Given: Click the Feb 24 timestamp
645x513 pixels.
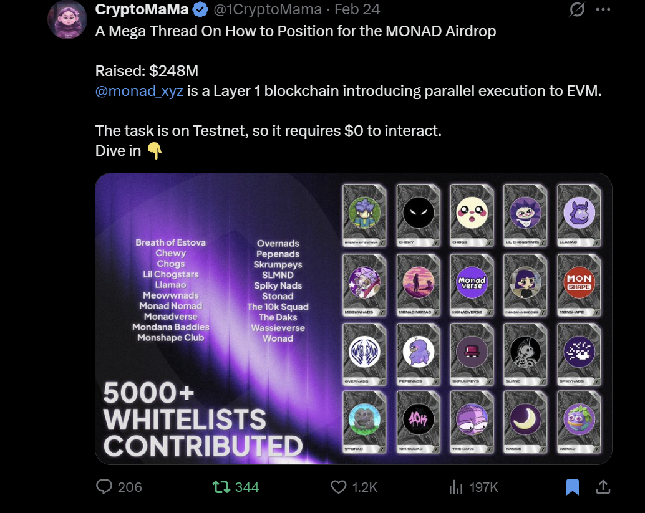Looking at the screenshot, I should (357, 9).
